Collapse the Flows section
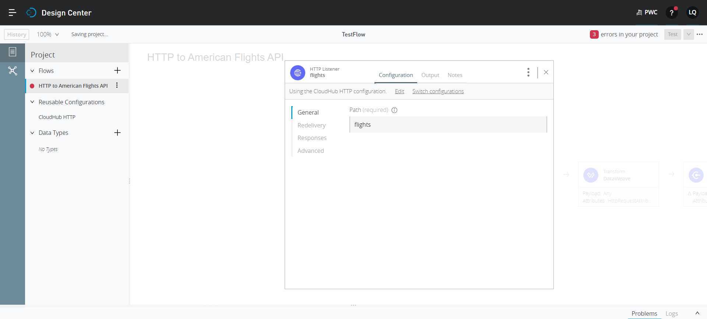This screenshot has width=707, height=319. (32, 71)
